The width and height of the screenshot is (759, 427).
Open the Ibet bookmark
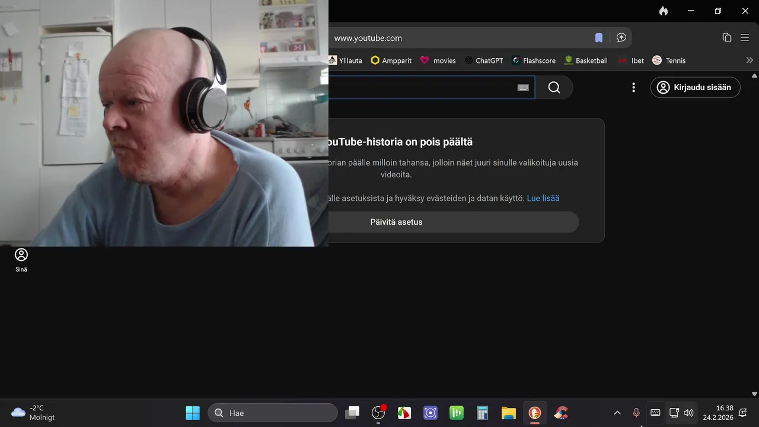(631, 60)
